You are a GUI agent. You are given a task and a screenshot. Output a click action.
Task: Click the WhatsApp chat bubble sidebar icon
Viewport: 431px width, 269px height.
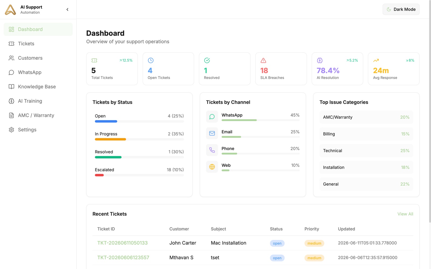(x=11, y=72)
